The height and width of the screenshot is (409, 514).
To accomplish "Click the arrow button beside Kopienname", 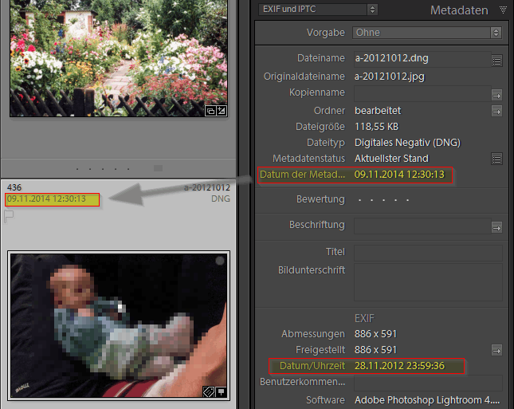I will (x=496, y=96).
